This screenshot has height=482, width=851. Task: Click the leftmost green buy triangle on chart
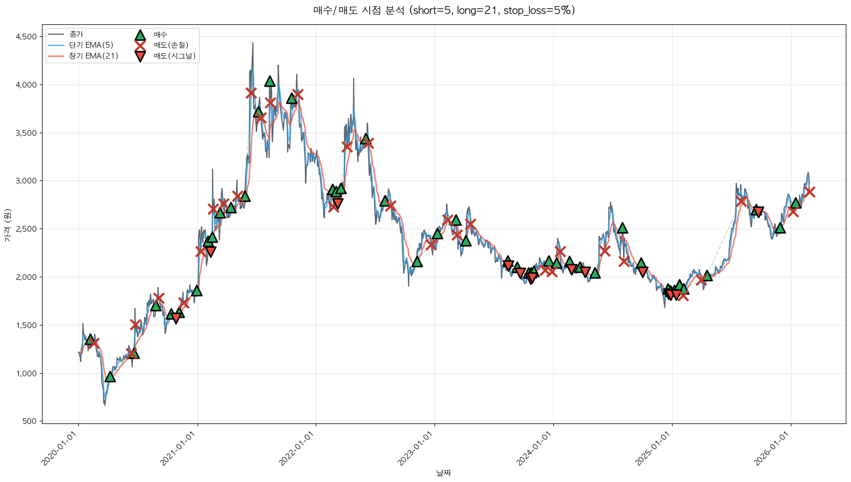pyautogui.click(x=90, y=339)
